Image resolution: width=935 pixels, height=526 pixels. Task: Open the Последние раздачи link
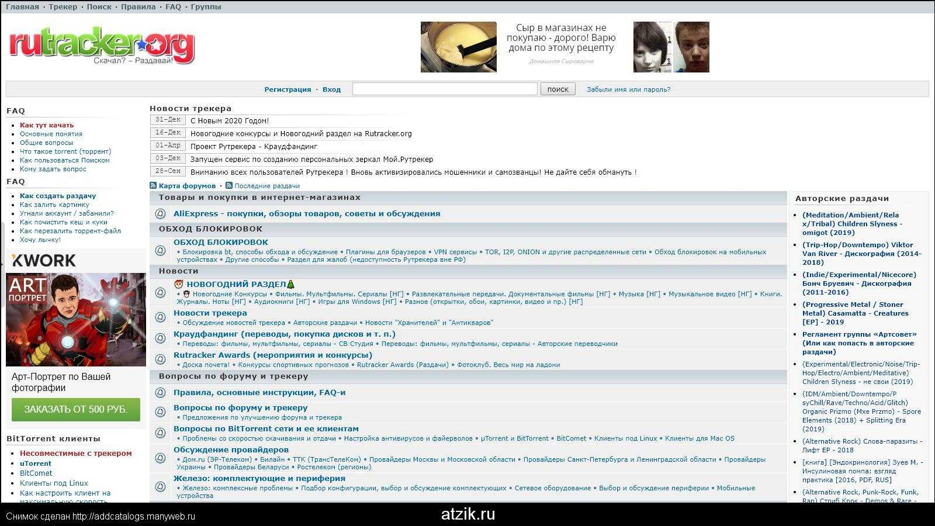[x=267, y=186]
